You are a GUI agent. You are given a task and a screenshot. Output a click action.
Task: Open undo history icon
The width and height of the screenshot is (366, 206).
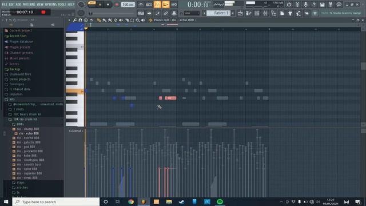tap(289, 5)
